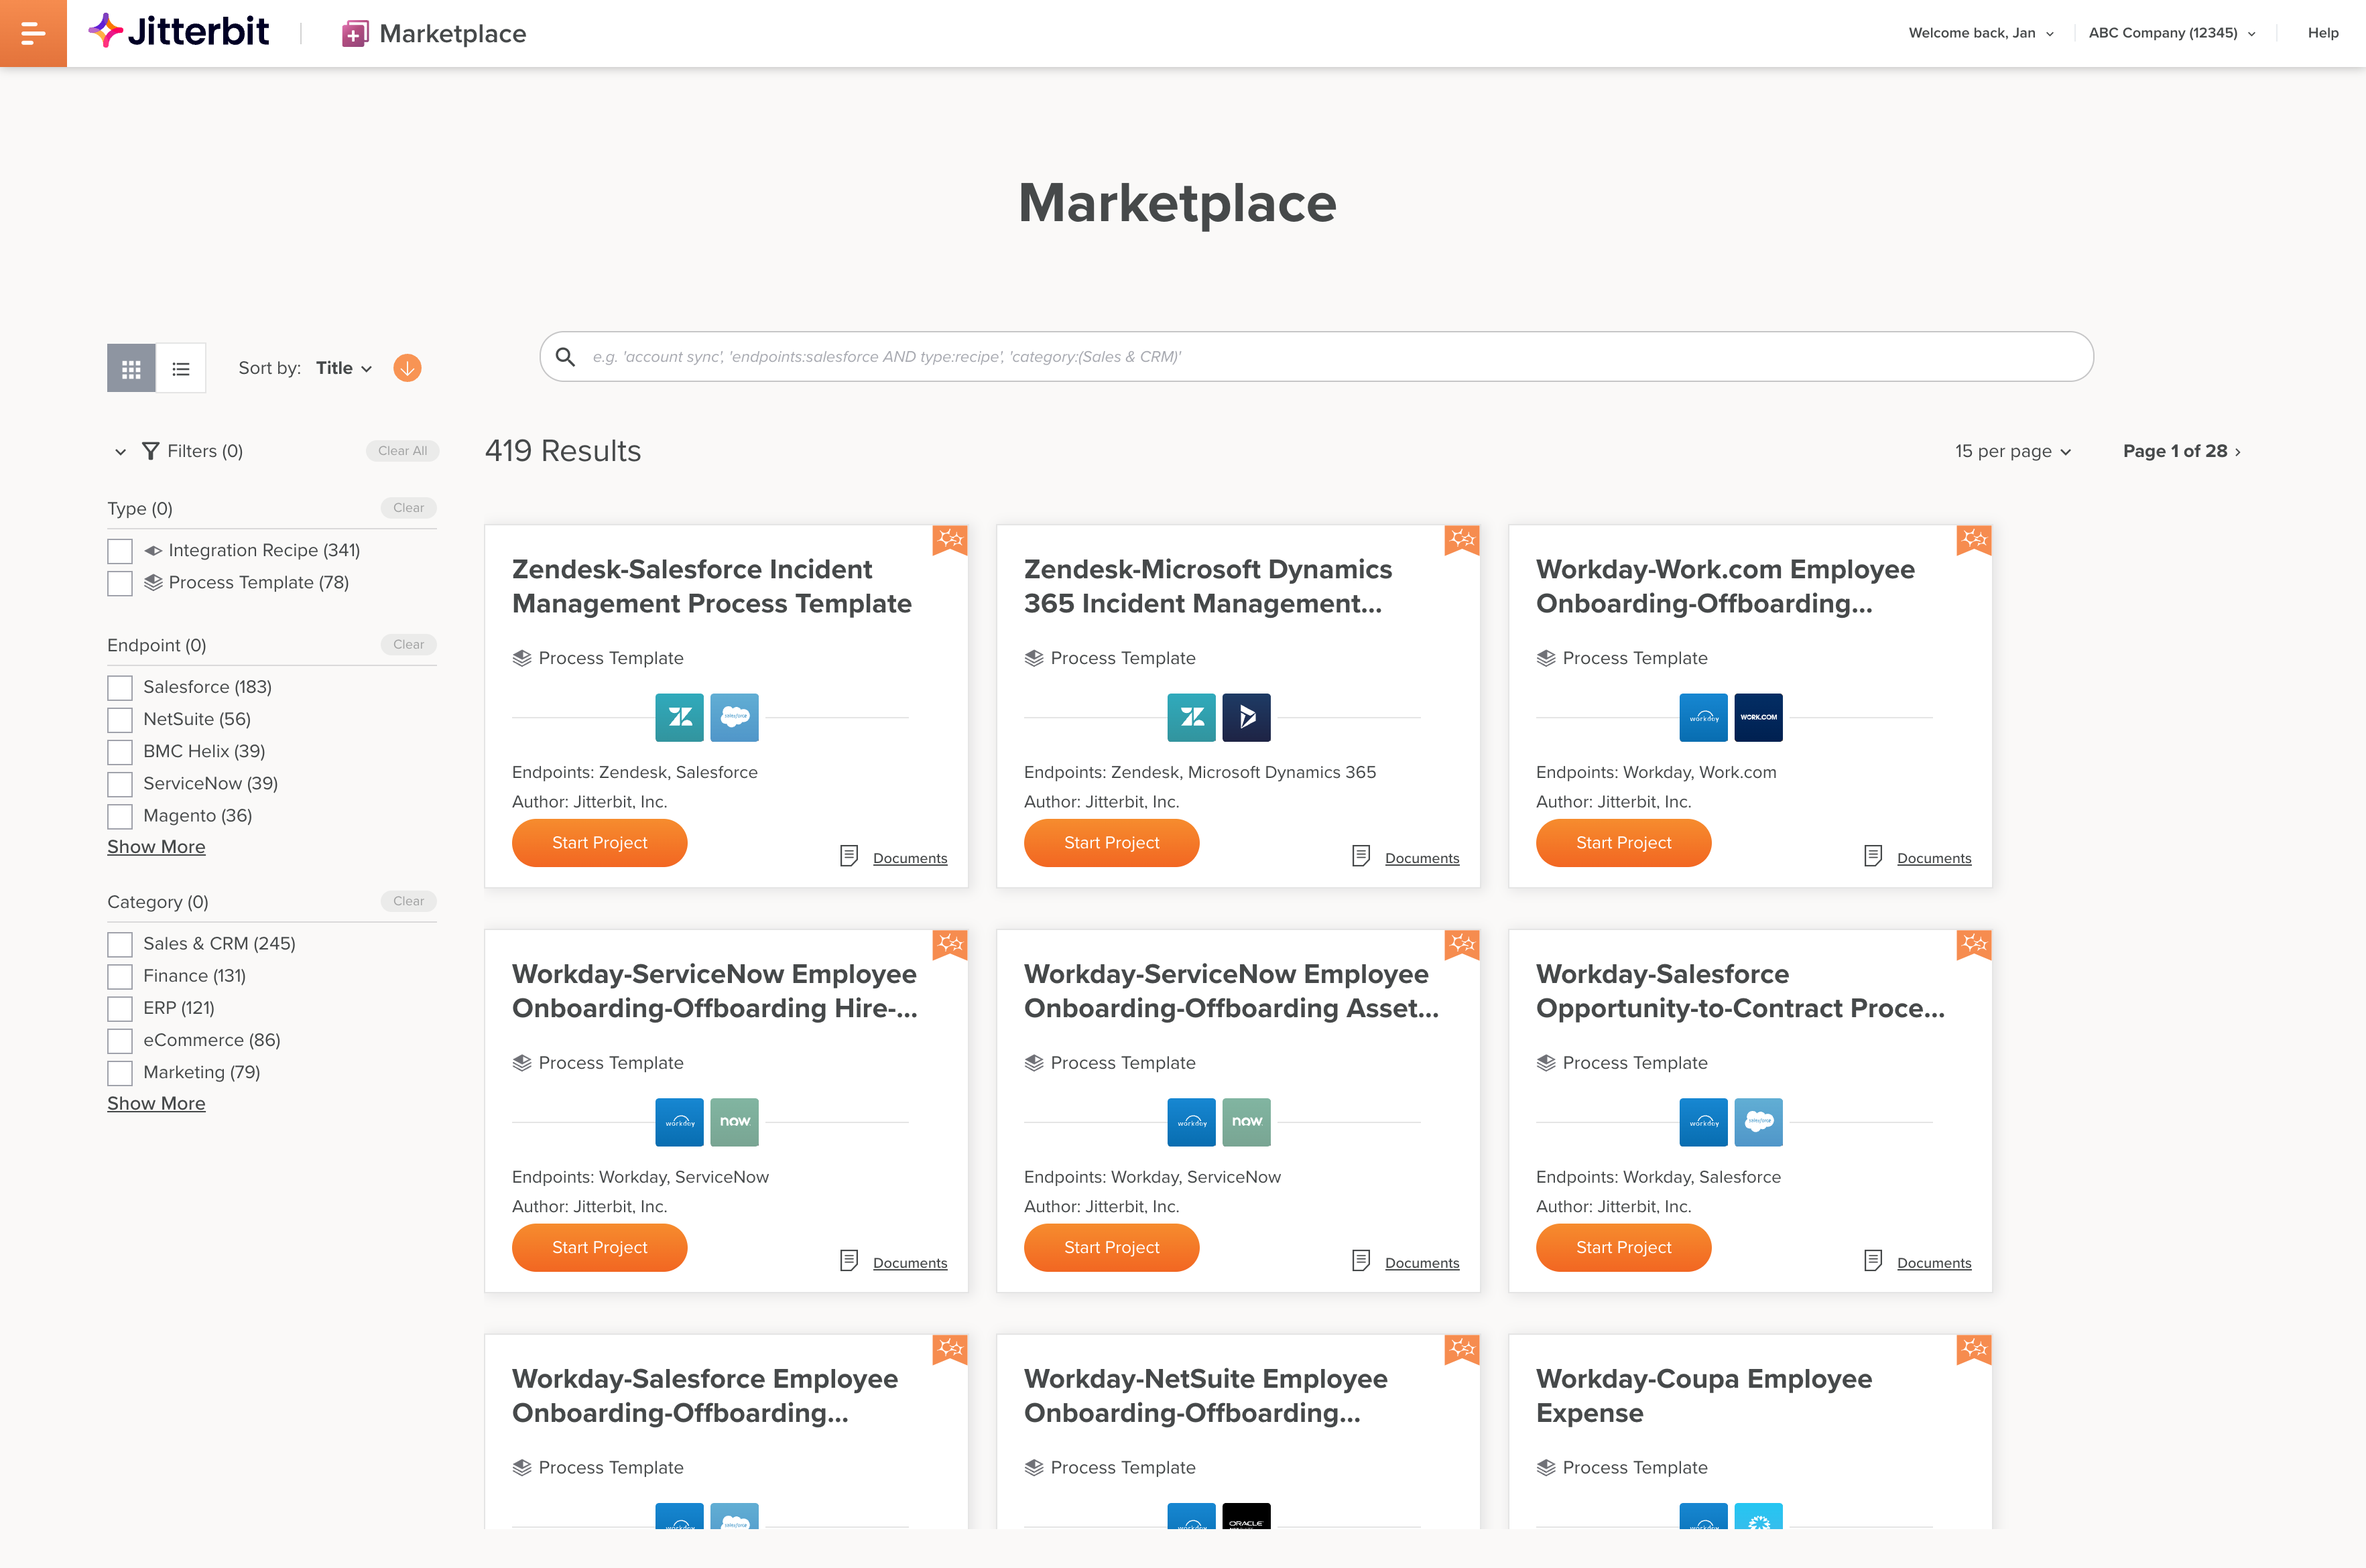Viewport: 2366px width, 1568px height.
Task: Click Zendesk logo on Zendesk-Salesforce card
Action: pyautogui.click(x=679, y=717)
